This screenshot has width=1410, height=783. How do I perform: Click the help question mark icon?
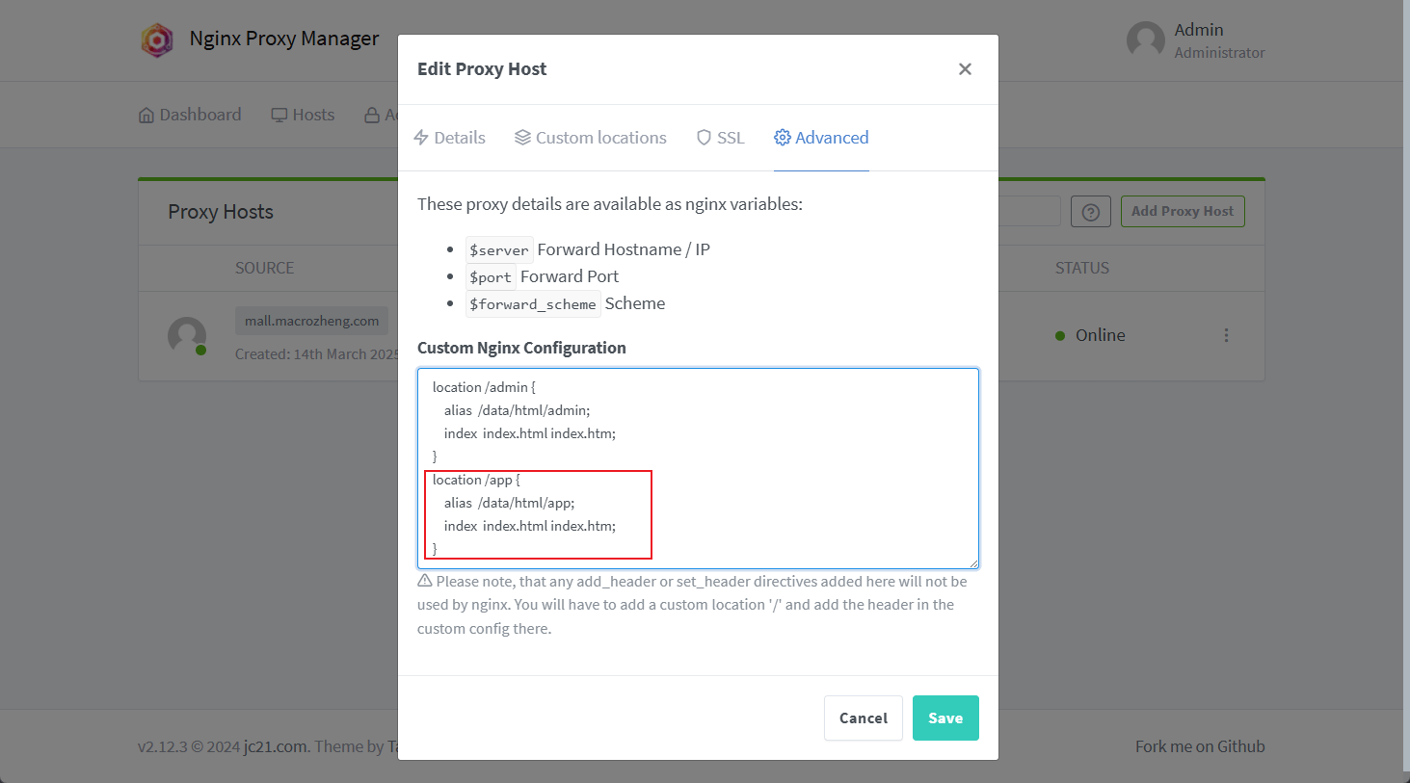(x=1090, y=212)
